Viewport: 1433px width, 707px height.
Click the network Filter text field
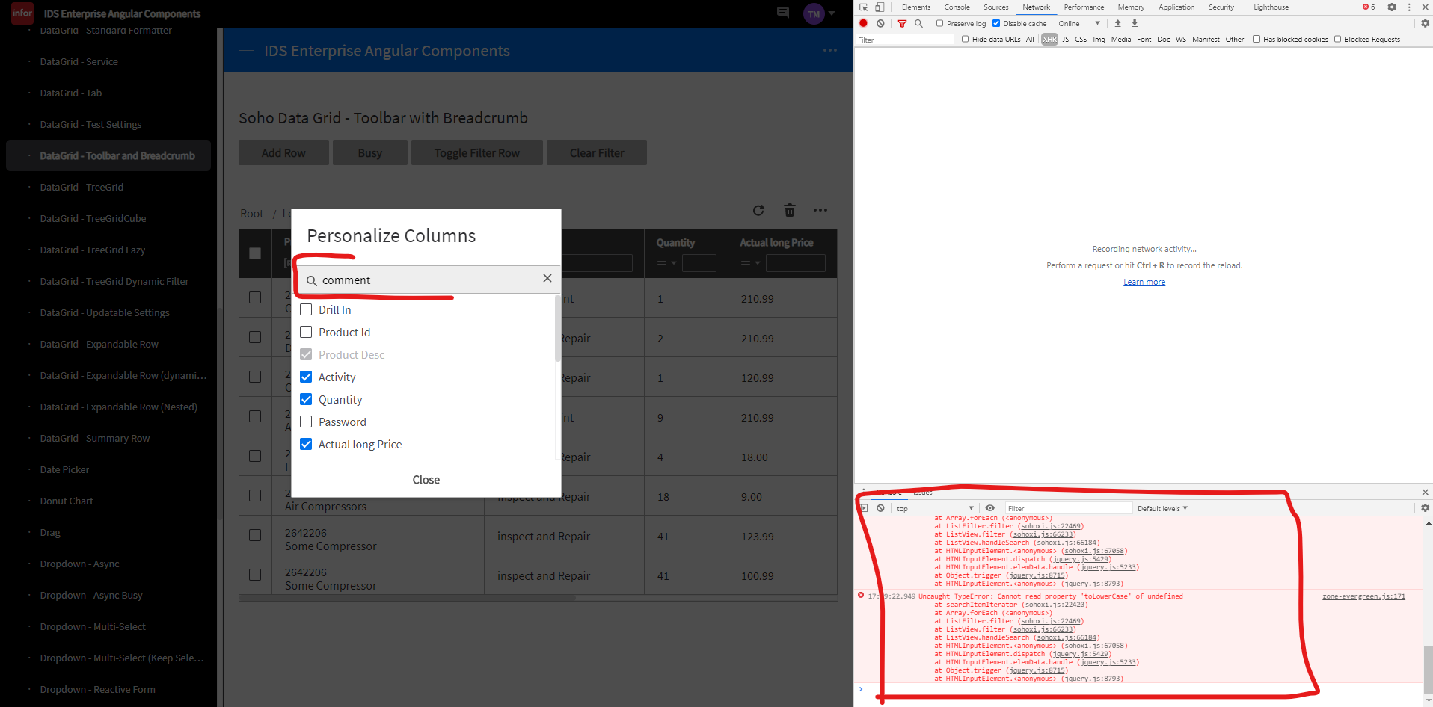(x=905, y=40)
